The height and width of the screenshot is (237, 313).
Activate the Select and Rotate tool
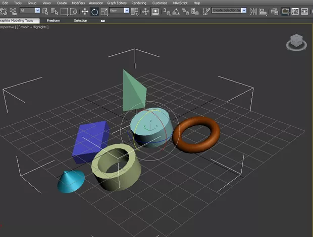pos(94,11)
